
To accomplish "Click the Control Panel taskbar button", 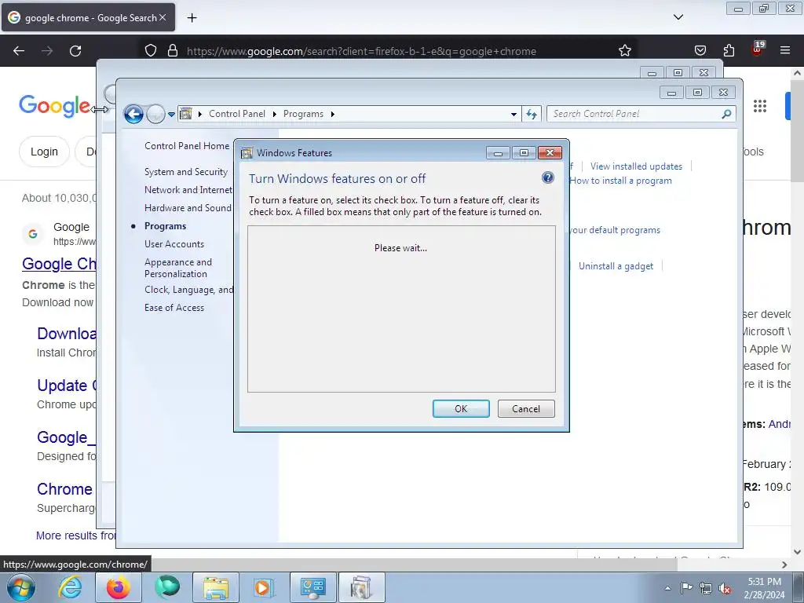I will pyautogui.click(x=312, y=587).
